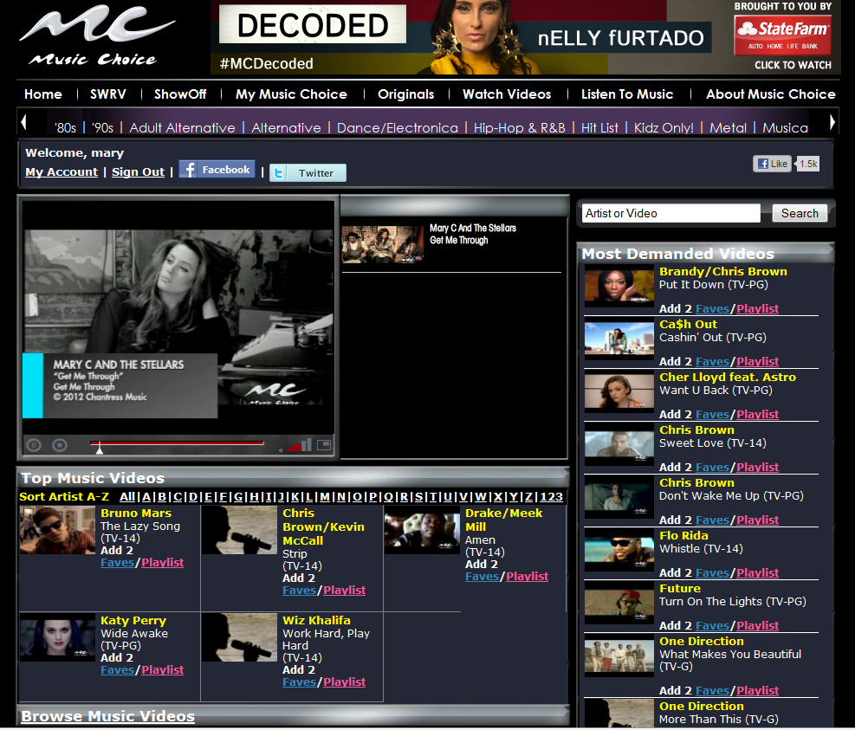Click the Facebook share button
855x730 pixels.
(x=217, y=170)
